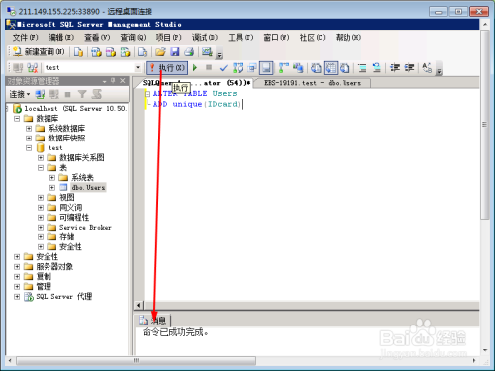Expand the SQL Server 代理 node
Image resolution: width=495 pixels, height=371 pixels.
point(17,297)
